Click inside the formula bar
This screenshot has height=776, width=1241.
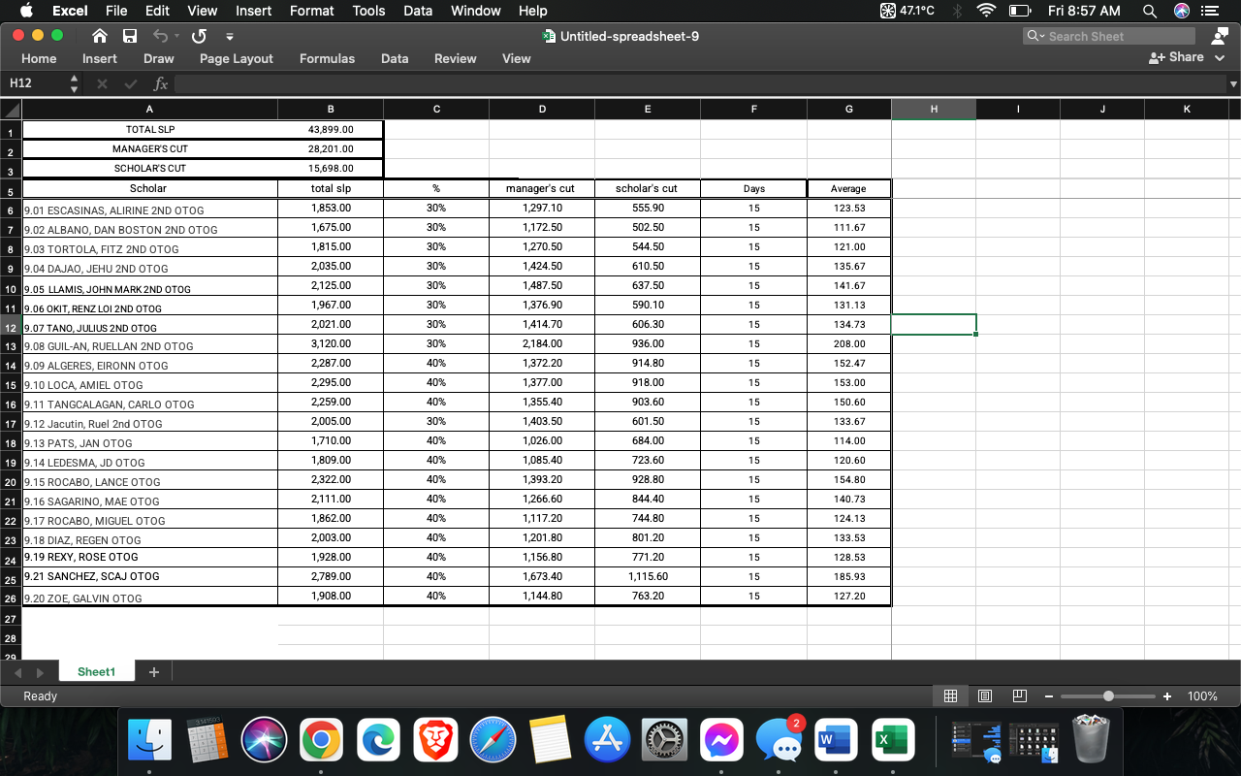pyautogui.click(x=700, y=83)
